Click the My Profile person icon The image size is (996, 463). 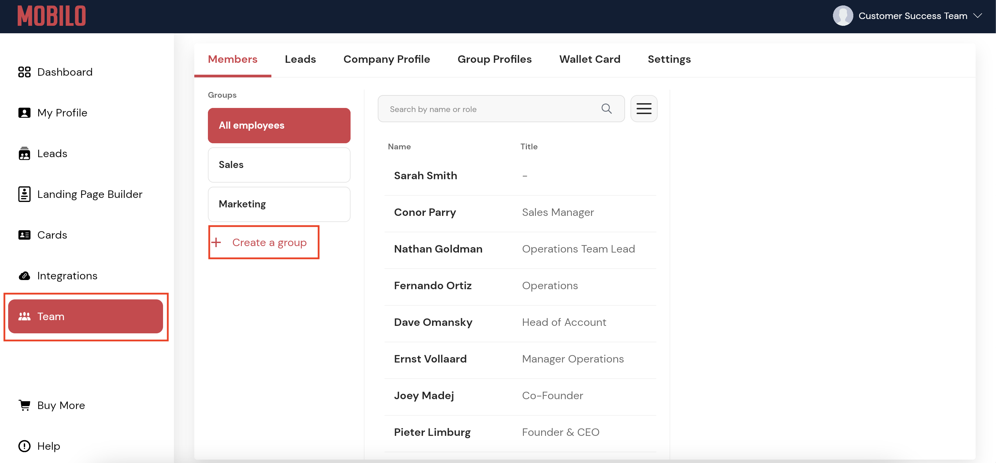tap(24, 113)
